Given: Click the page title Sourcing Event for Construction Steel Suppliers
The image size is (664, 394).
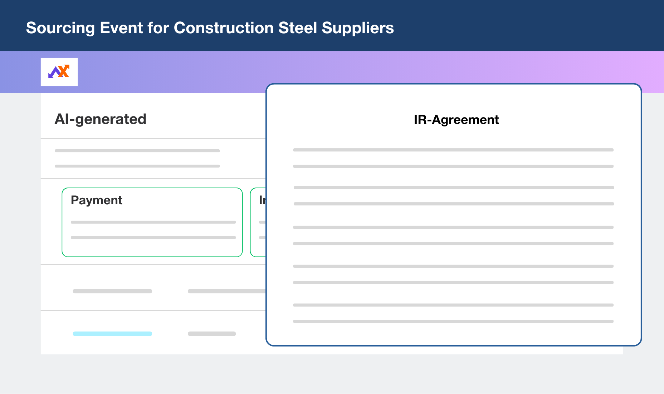Looking at the screenshot, I should pyautogui.click(x=210, y=28).
